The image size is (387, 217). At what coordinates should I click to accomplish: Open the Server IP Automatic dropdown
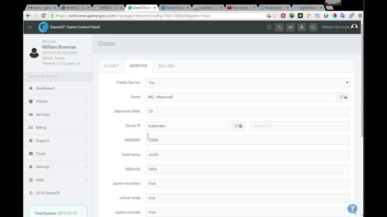[189, 126]
